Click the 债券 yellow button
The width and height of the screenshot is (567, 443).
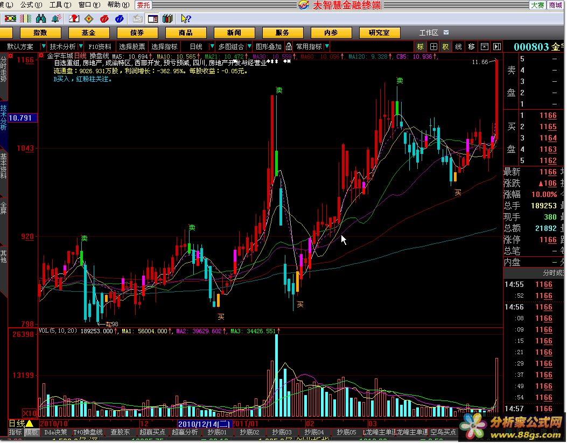coord(137,32)
